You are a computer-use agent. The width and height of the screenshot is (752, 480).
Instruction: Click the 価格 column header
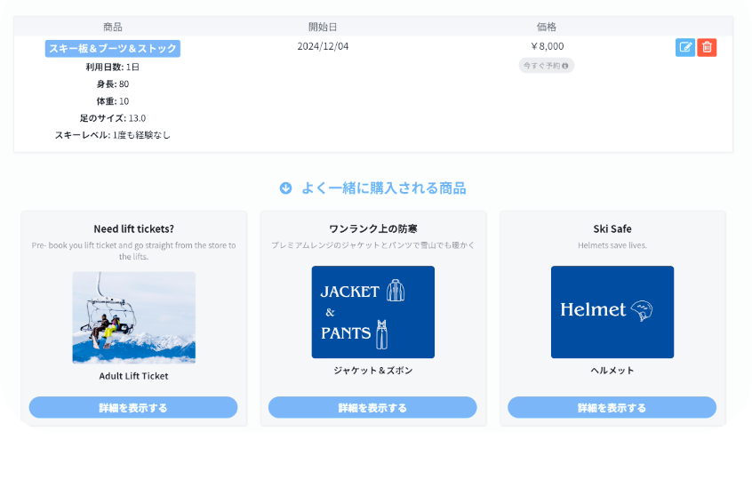click(547, 27)
